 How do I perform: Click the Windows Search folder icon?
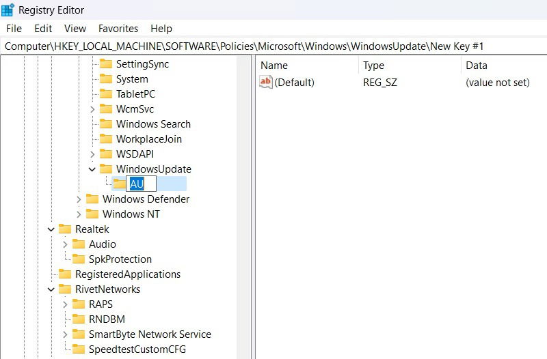(x=106, y=124)
